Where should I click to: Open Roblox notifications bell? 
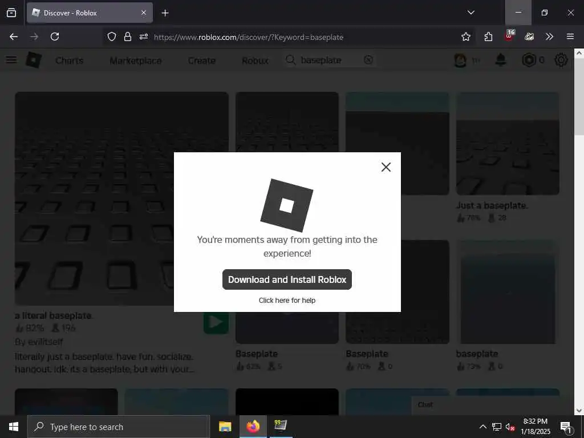501,60
